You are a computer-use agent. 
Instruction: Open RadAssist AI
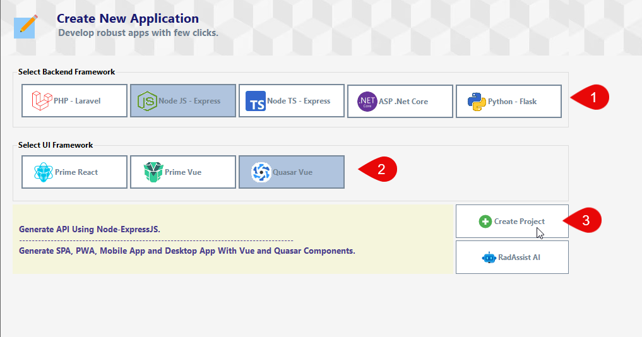coord(512,257)
